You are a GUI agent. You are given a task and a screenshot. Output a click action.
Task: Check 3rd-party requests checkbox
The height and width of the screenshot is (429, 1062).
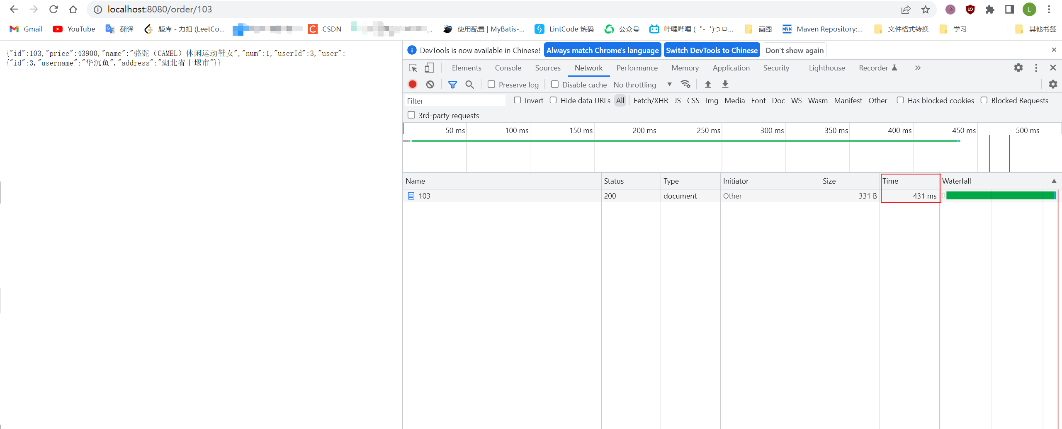pyautogui.click(x=411, y=115)
